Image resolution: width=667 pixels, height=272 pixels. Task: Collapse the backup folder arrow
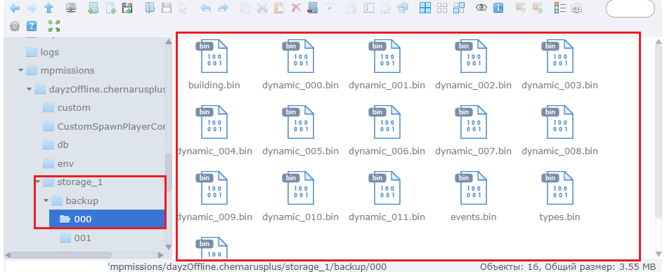(46, 200)
